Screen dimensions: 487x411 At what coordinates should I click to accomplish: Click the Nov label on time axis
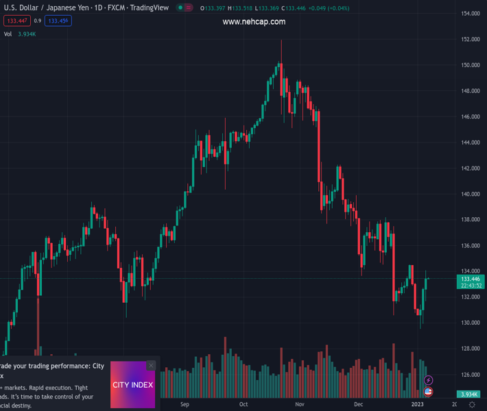pos(300,405)
